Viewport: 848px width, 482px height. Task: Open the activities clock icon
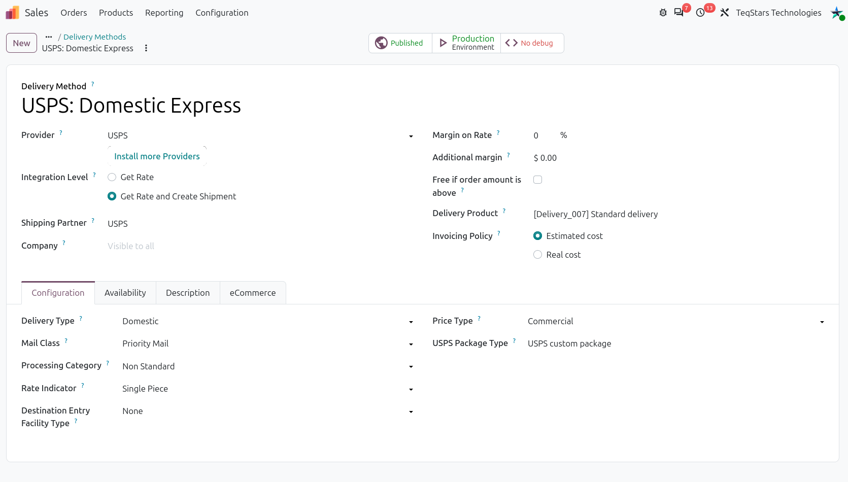point(700,13)
